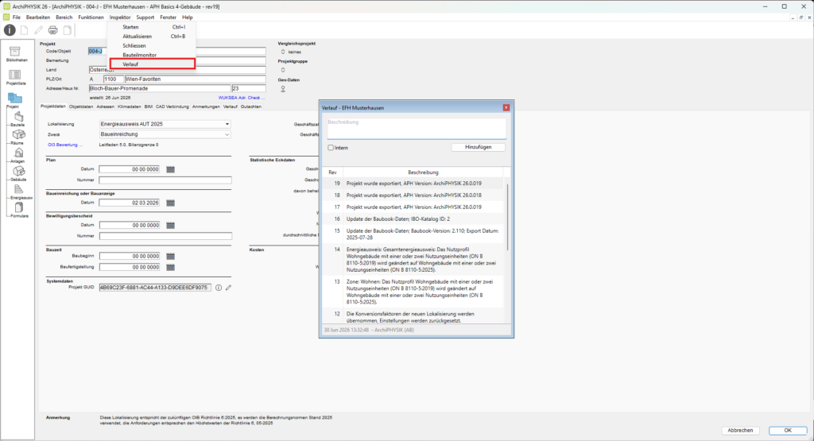The image size is (814, 441).
Task: Click the ArchiPHYSIK app icon in menu bar
Action: click(6, 17)
